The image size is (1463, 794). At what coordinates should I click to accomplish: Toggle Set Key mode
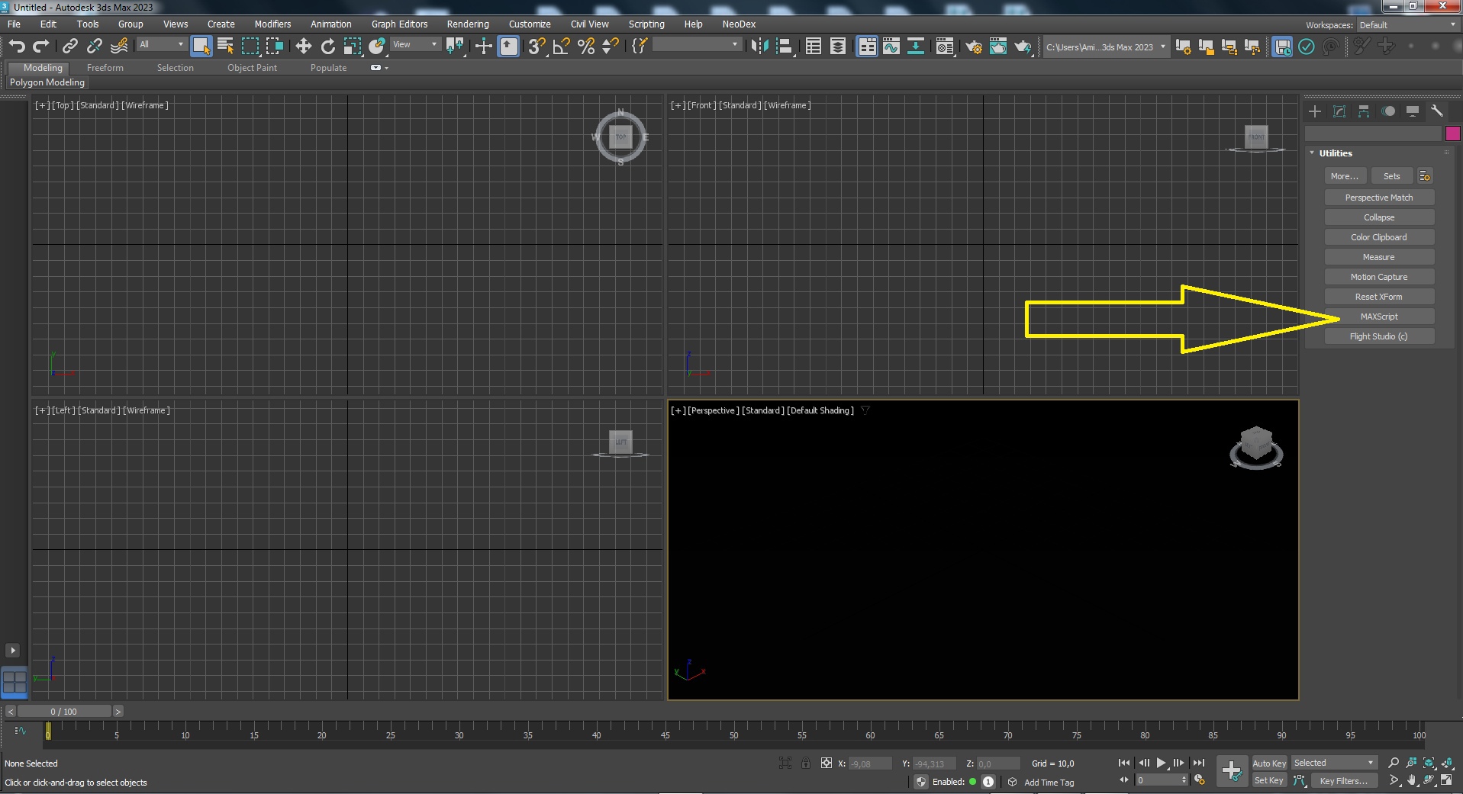point(1269,780)
